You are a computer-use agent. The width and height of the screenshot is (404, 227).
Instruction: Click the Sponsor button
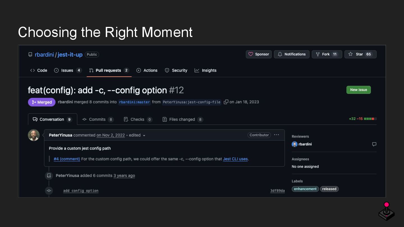point(259,54)
